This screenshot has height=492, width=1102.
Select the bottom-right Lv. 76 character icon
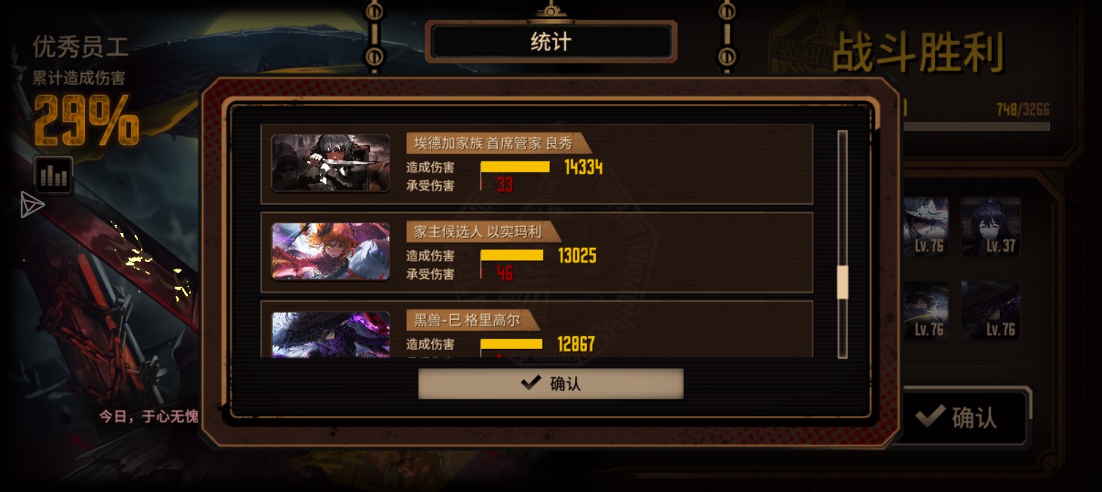click(991, 310)
